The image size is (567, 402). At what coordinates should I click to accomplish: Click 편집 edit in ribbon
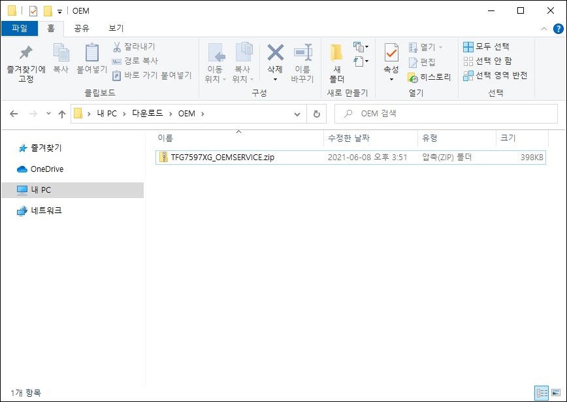click(x=422, y=62)
